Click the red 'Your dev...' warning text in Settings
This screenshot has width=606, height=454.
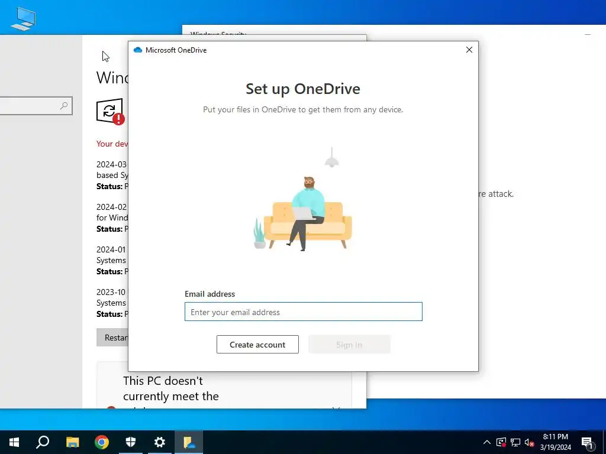(x=112, y=144)
